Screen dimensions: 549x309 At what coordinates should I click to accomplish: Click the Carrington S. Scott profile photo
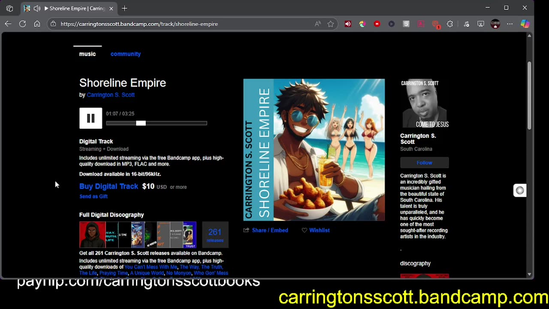coord(425,103)
